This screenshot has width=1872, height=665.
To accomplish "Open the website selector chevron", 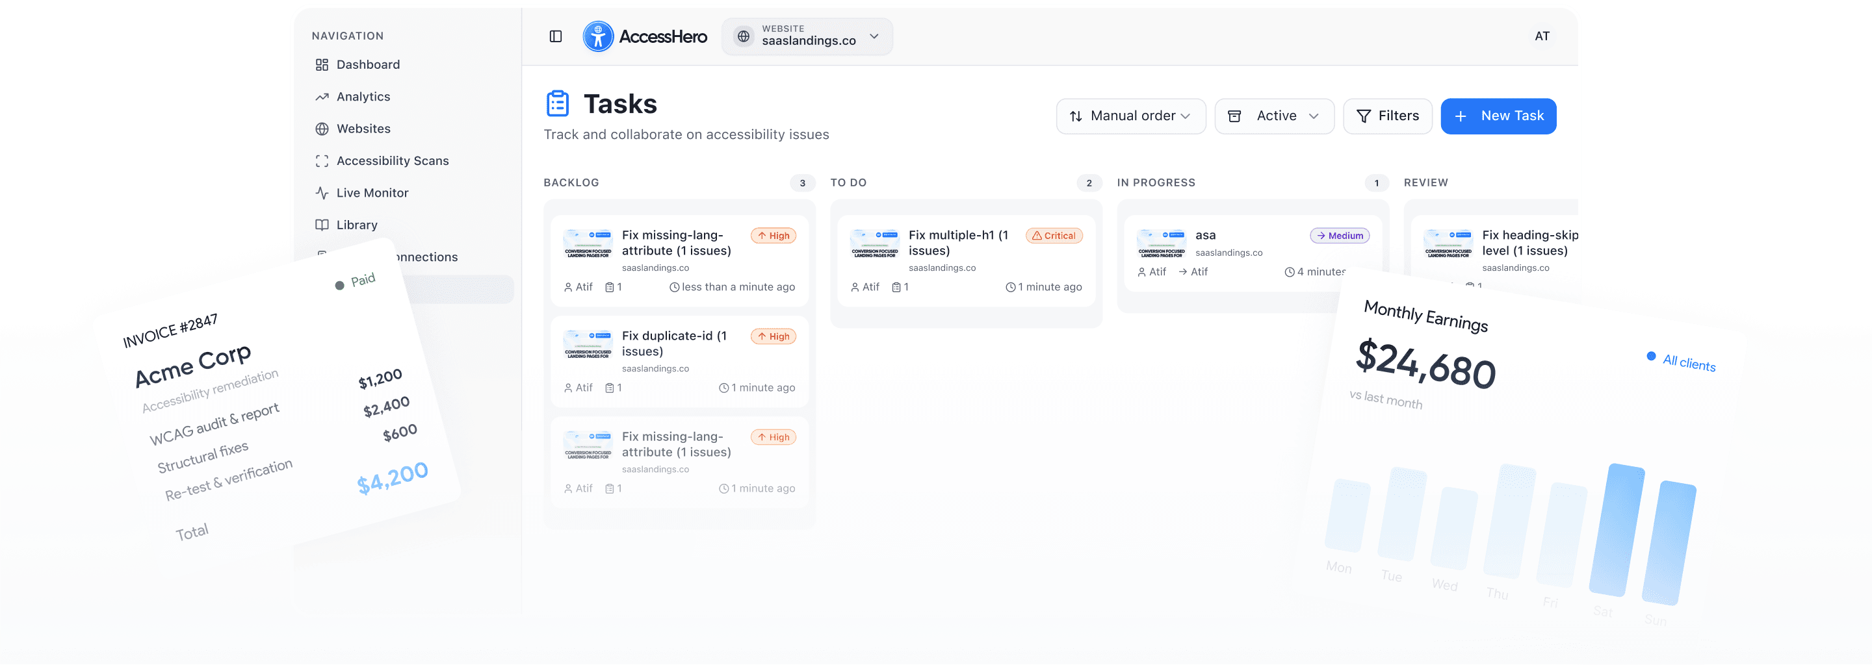I will (x=874, y=36).
